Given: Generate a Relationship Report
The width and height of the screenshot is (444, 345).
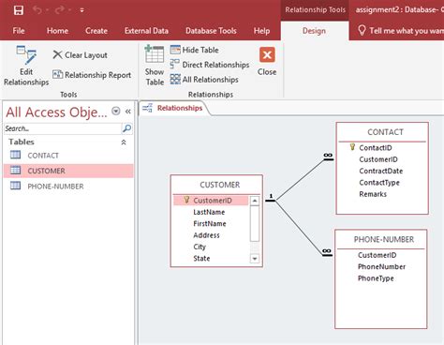Looking at the screenshot, I should click(x=92, y=75).
